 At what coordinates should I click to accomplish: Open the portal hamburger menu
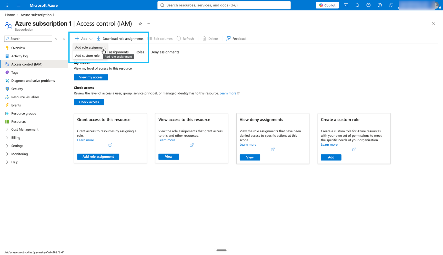[x=18, y=5]
